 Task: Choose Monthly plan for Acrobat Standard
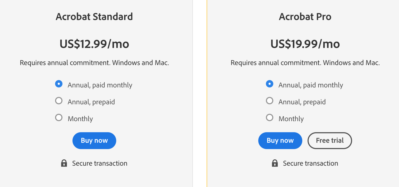[59, 117]
